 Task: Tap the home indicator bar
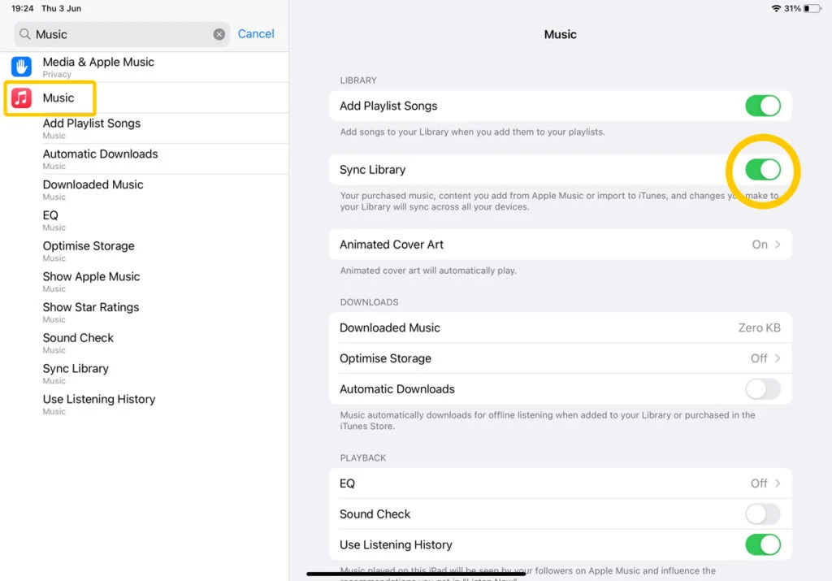(x=416, y=574)
